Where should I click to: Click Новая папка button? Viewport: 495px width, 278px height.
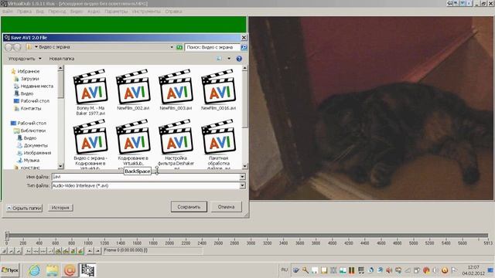(62, 59)
